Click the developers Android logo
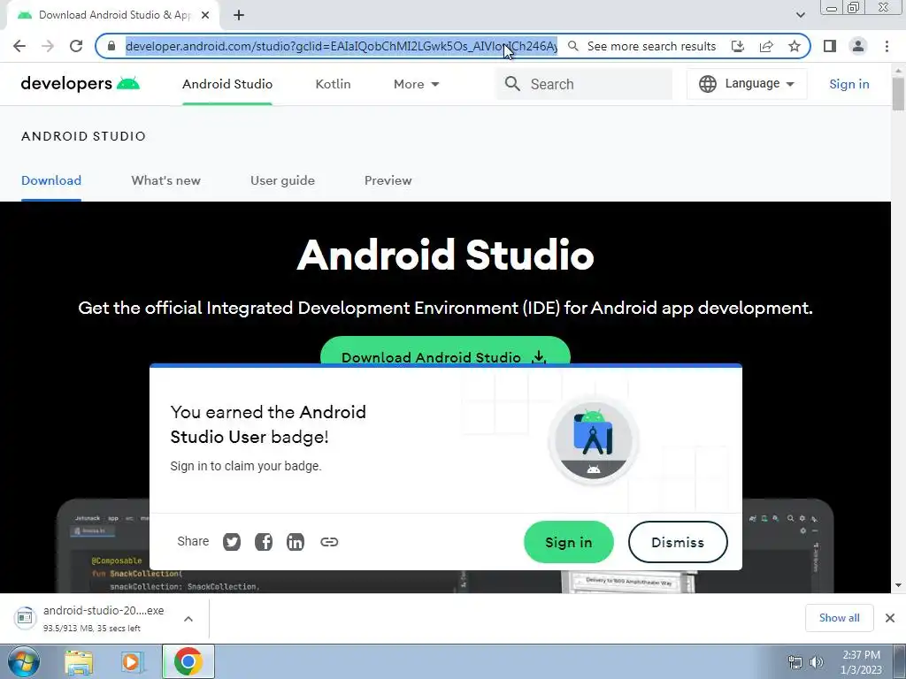 (x=80, y=84)
